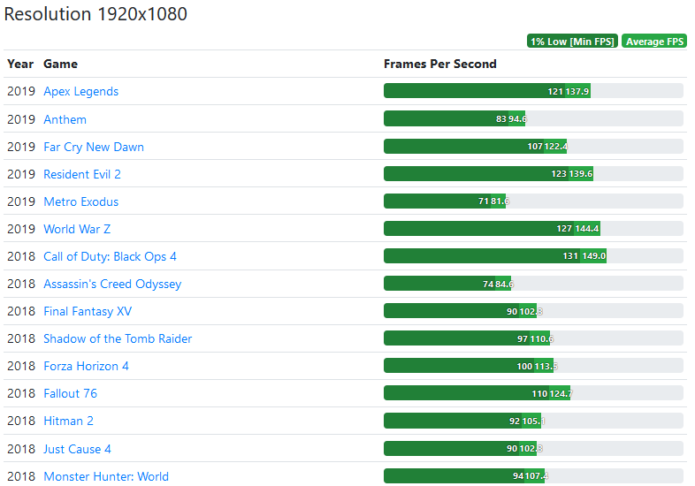Click the Just Cause 4 FPS bar

tap(533, 448)
